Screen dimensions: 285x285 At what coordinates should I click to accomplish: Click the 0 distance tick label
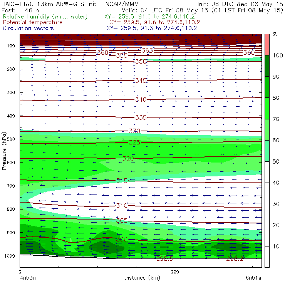coord(20,272)
